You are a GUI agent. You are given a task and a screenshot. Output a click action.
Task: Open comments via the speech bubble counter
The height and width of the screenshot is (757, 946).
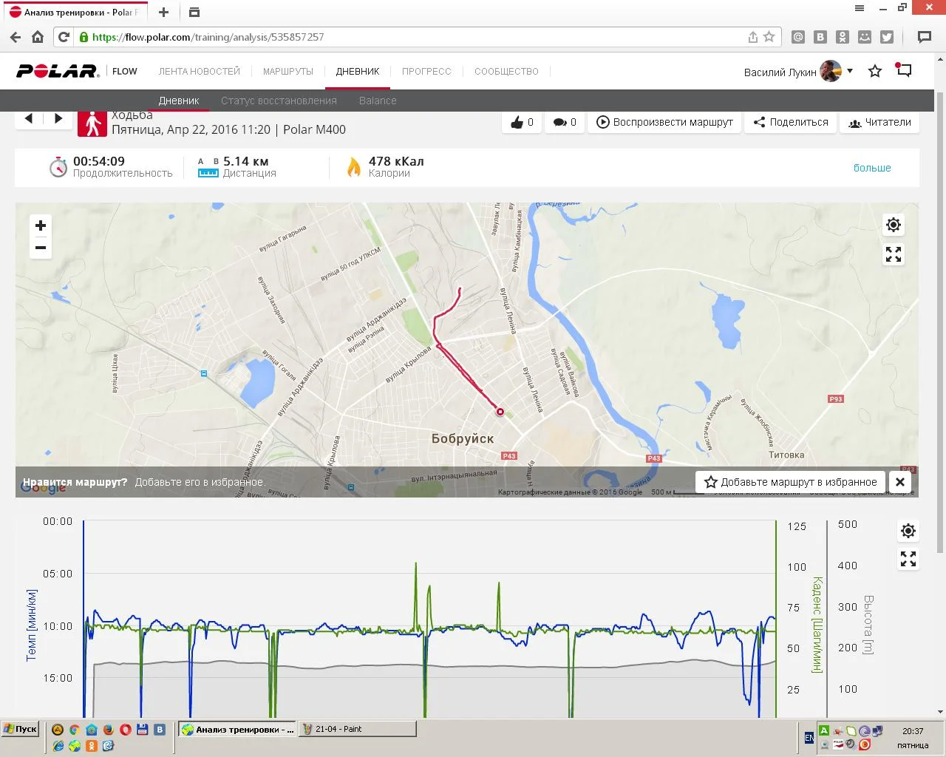click(565, 123)
